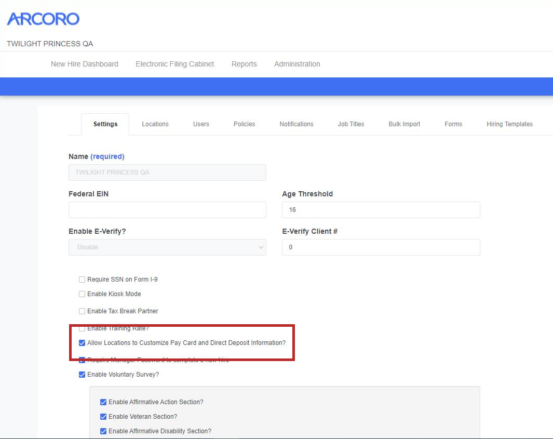Click the Age Threshold field
The image size is (553, 439).
(x=381, y=210)
